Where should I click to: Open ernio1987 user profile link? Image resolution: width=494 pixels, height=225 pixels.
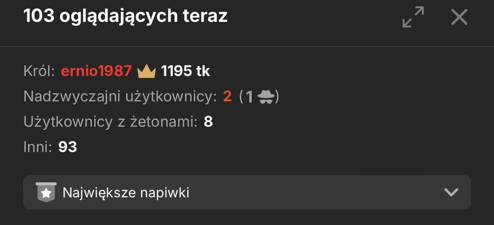(96, 71)
